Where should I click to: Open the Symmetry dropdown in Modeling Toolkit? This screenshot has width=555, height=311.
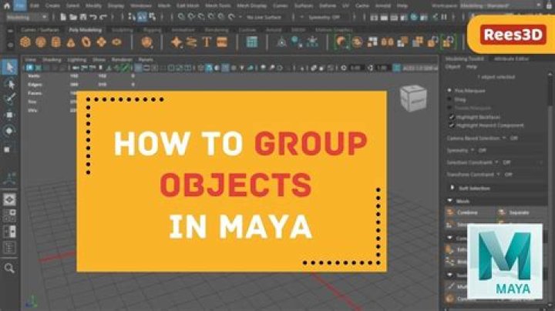click(473, 150)
